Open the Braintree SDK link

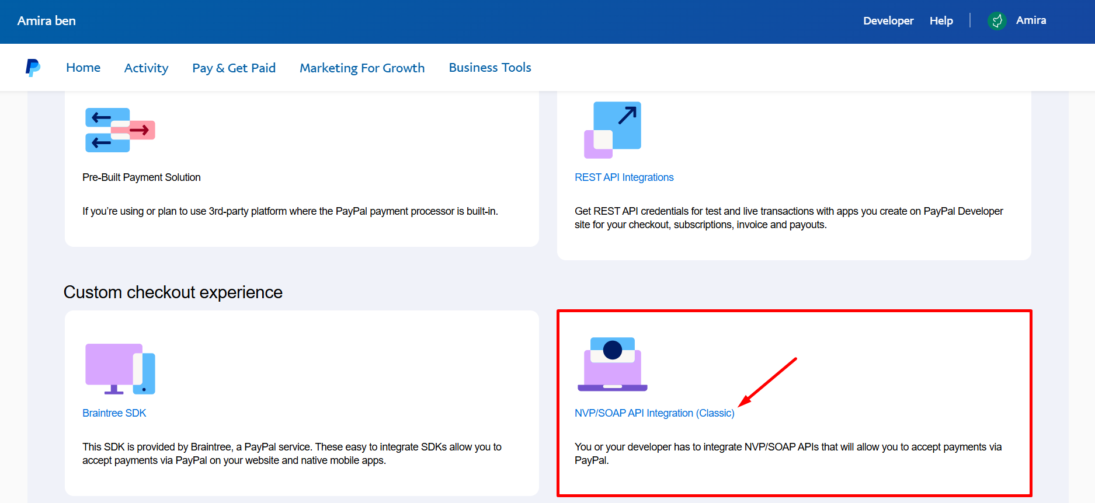(114, 413)
